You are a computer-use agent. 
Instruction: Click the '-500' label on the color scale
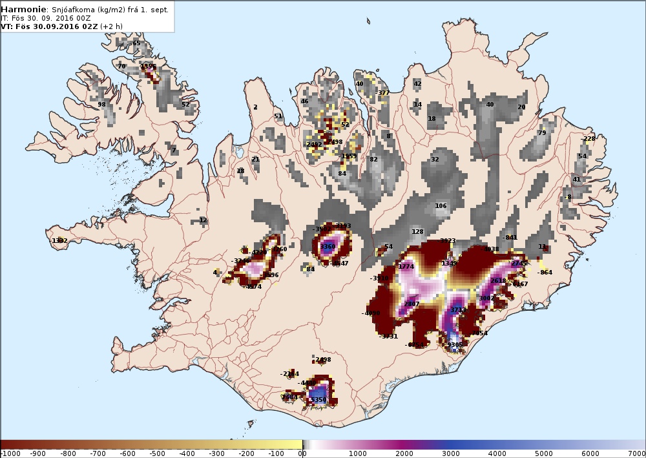point(157,453)
